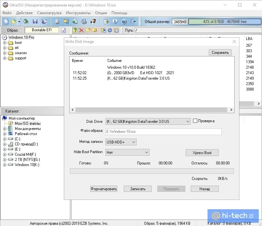The height and width of the screenshot is (226, 262).
Task: Click the UltraISO disc icon in title bar
Action: (5, 5)
